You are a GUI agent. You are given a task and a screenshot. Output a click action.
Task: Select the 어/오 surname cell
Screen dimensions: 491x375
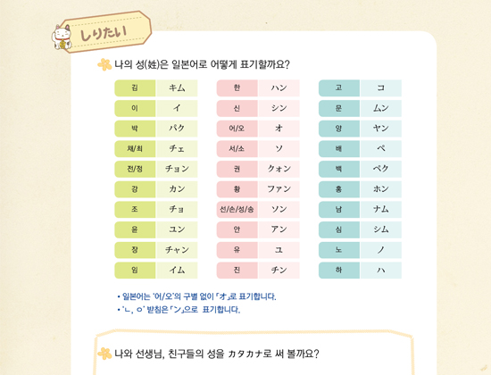pyautogui.click(x=237, y=129)
